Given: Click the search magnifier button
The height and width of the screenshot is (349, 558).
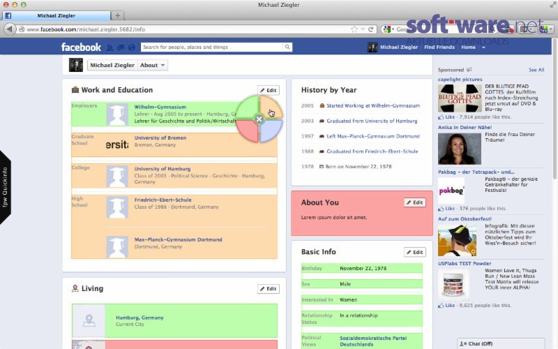Looking at the screenshot, I should click(x=287, y=47).
